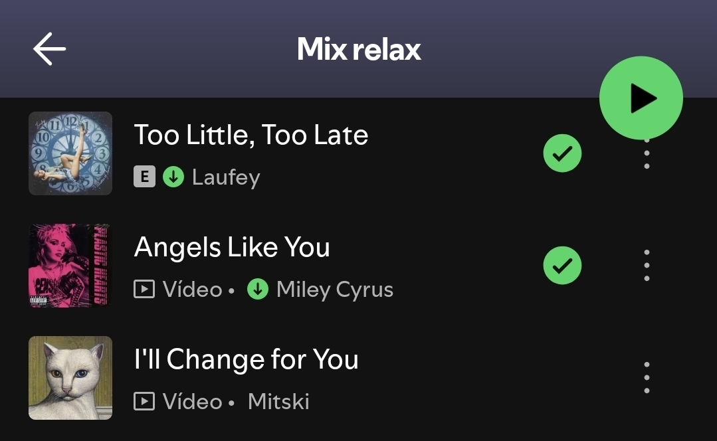The height and width of the screenshot is (441, 717).
Task: Toggle saved checkmark on Too Little, Too Late
Action: click(562, 153)
